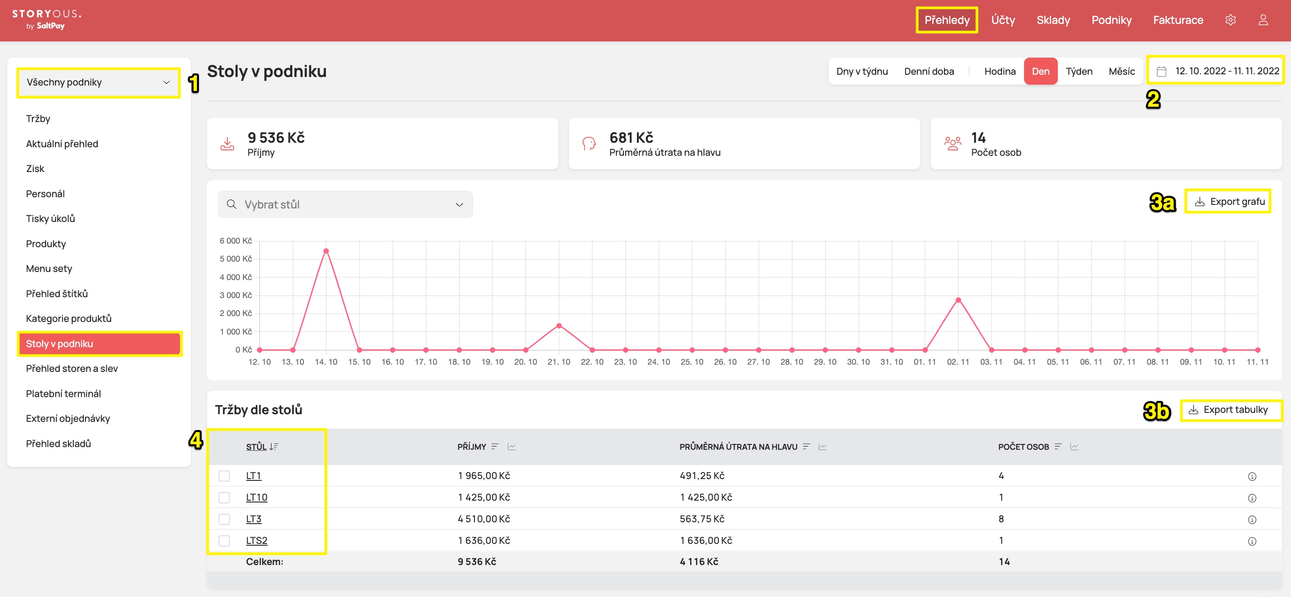Open the LTS2 table link

pyautogui.click(x=257, y=540)
